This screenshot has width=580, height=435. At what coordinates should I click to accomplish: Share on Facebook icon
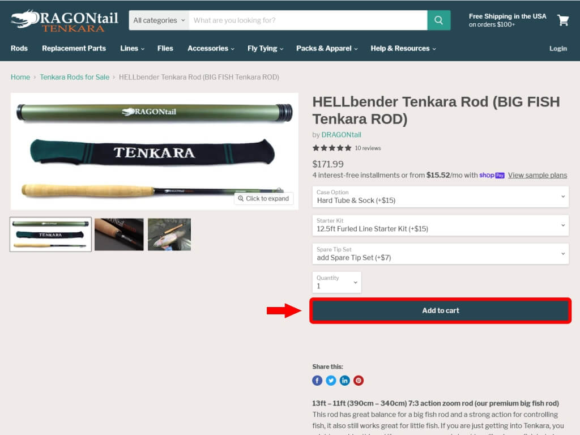click(x=317, y=381)
